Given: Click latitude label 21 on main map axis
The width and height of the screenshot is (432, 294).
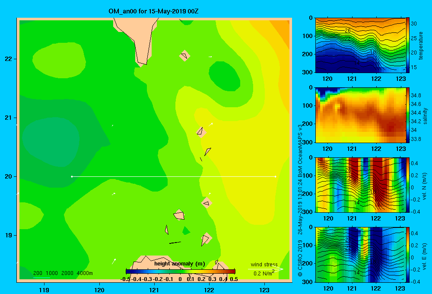Looking at the screenshot, I should click(x=9, y=118).
